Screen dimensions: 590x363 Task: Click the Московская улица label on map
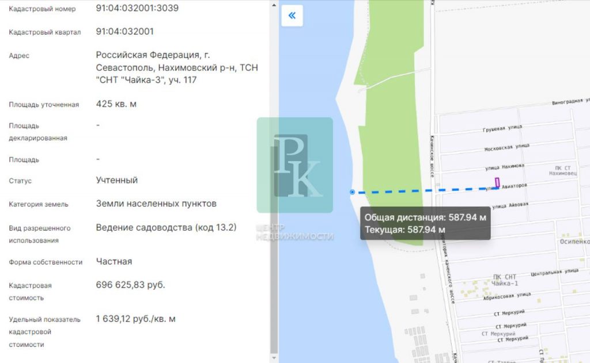point(506,147)
